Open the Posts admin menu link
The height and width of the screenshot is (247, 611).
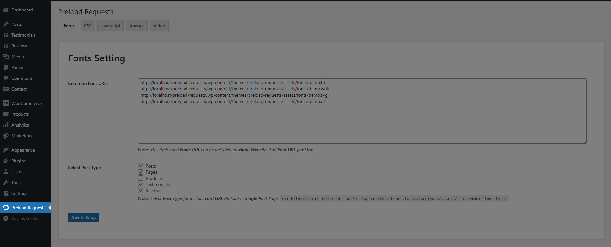tap(25, 24)
